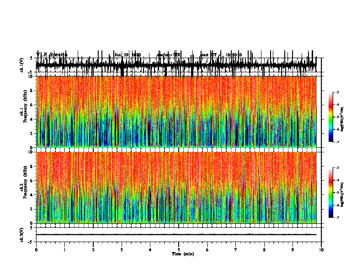Click the "-3" label on ch.2 colorbar
362x280 pixels.
coord(337,168)
